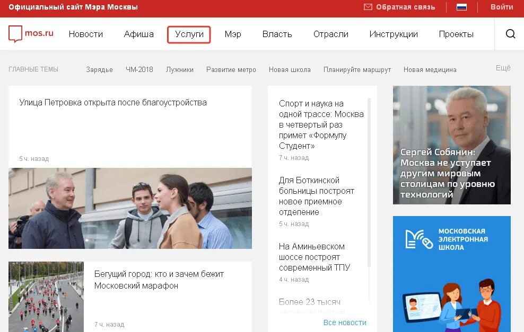This screenshot has height=332, width=524.
Task: Select the Развитие метро topic
Action: coord(231,69)
